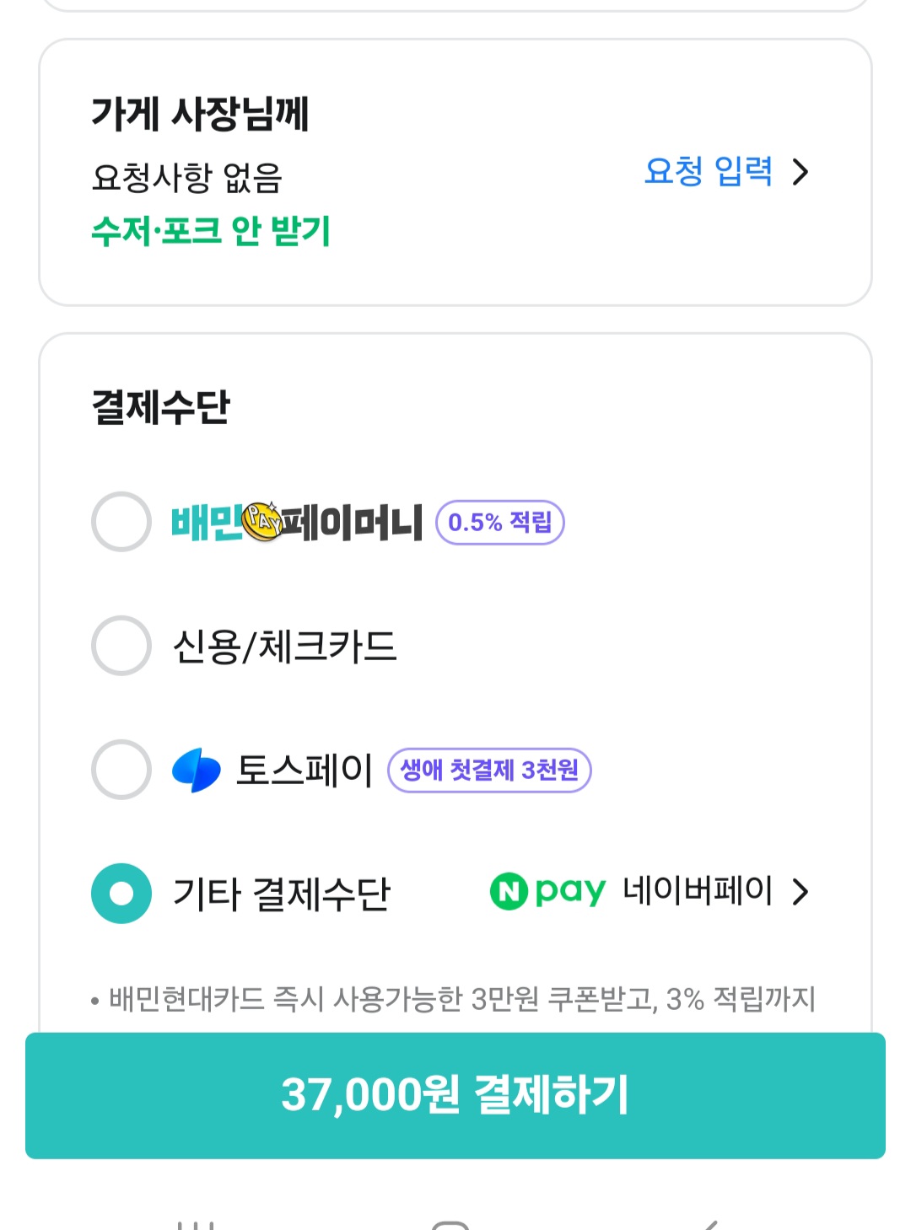Click the 생애 첫결제 3천원 badge

tap(489, 770)
